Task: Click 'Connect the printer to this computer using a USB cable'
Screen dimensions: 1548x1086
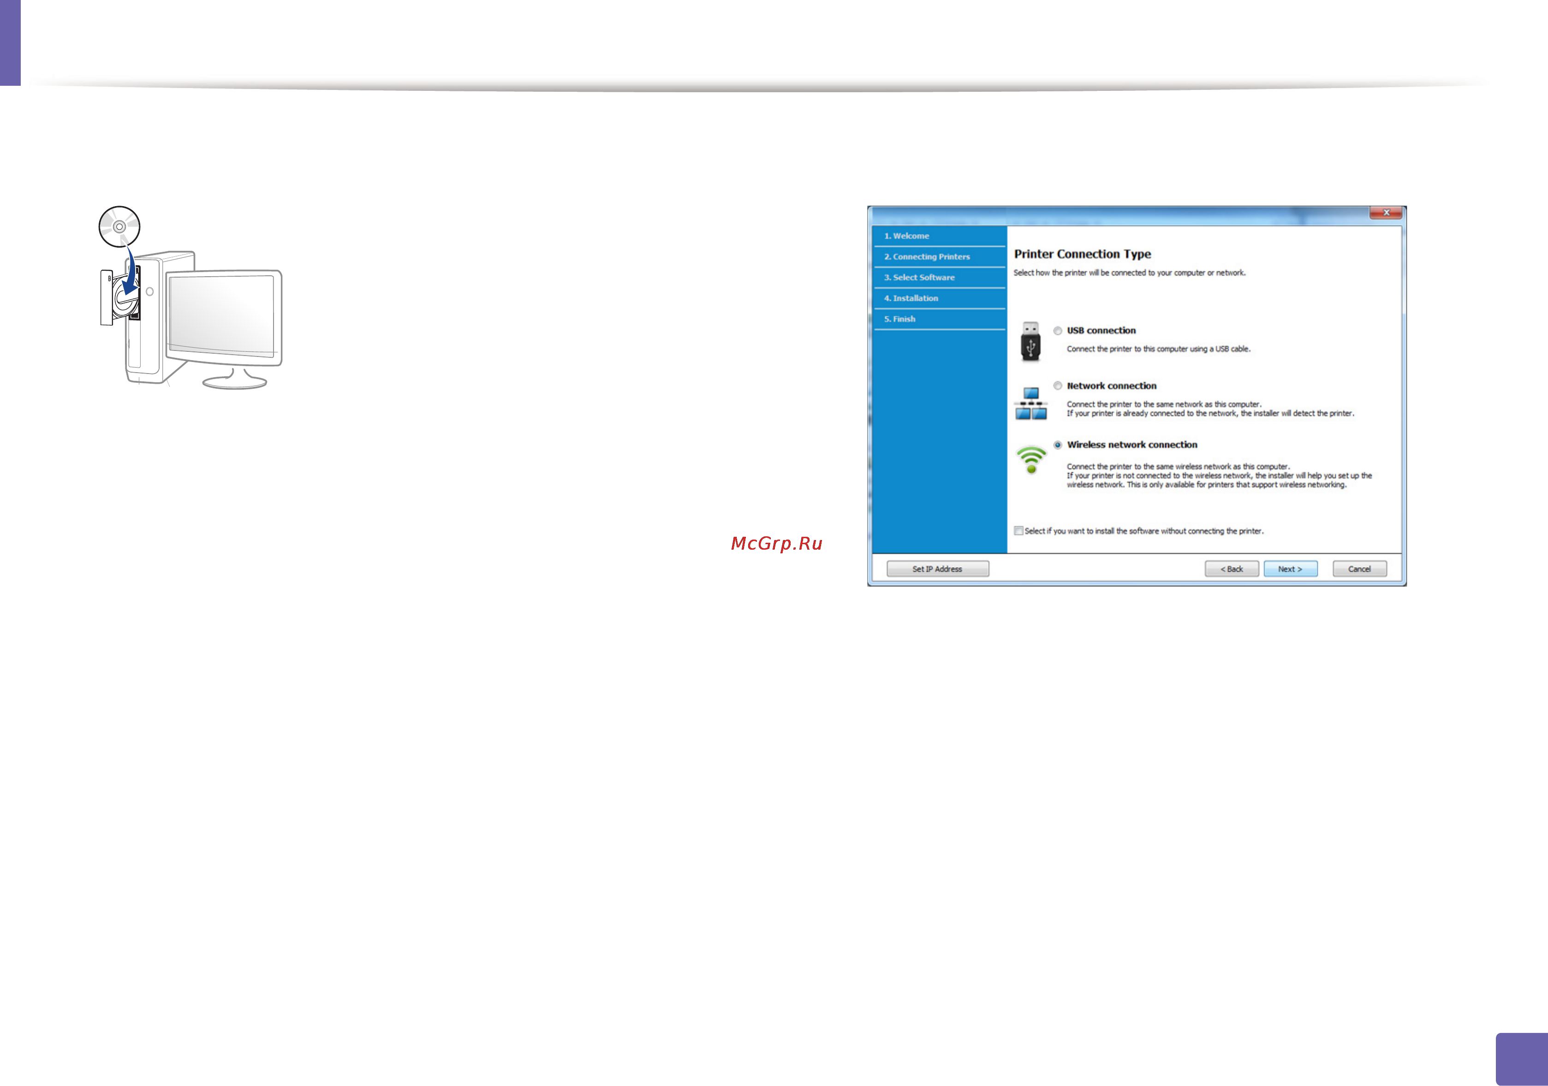Action: (x=1158, y=349)
